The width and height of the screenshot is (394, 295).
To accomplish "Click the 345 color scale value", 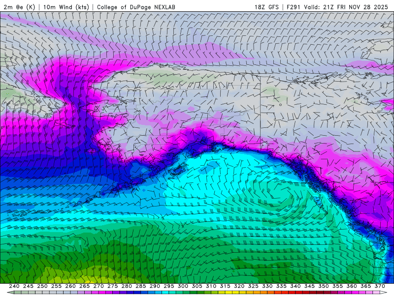I will (310, 286).
